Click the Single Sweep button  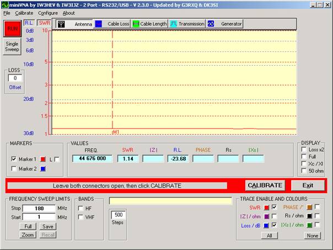[x=12, y=46]
